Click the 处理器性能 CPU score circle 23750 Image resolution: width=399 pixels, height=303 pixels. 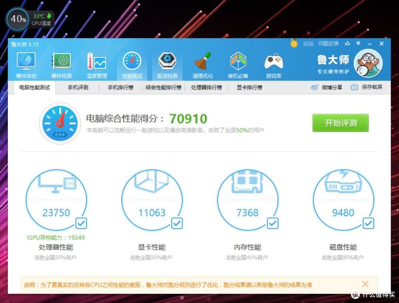(56, 200)
